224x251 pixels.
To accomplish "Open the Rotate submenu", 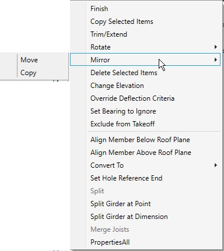I will click(145, 47).
